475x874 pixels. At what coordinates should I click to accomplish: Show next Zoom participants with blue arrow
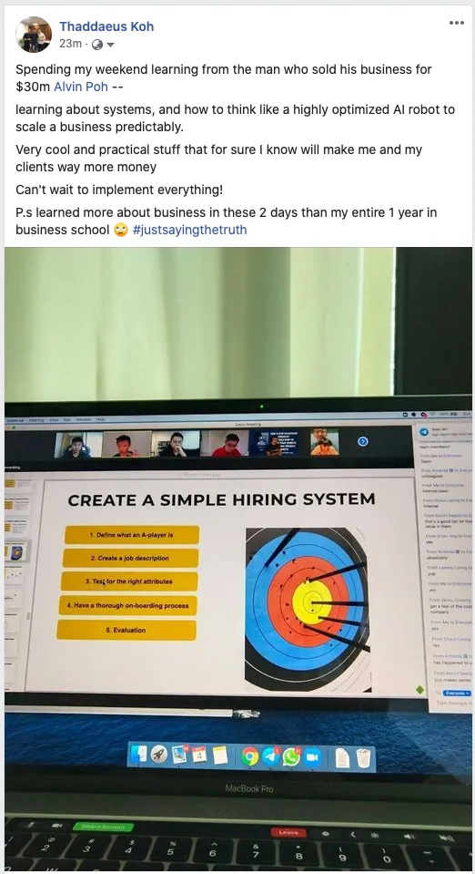coord(362,441)
